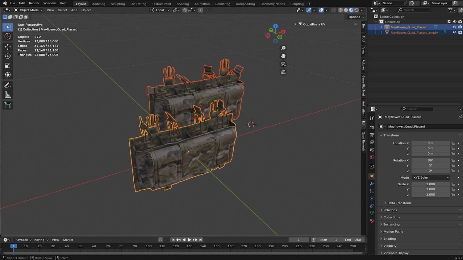
Task: Expand the Relations panel
Action: click(x=390, y=210)
